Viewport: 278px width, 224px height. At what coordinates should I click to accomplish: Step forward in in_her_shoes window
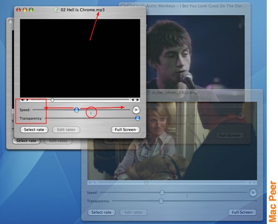[254, 183]
